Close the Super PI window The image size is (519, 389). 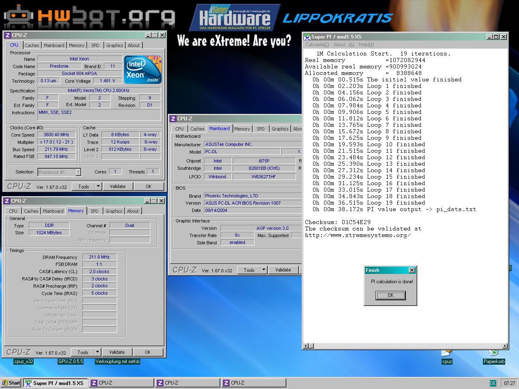click(x=504, y=36)
